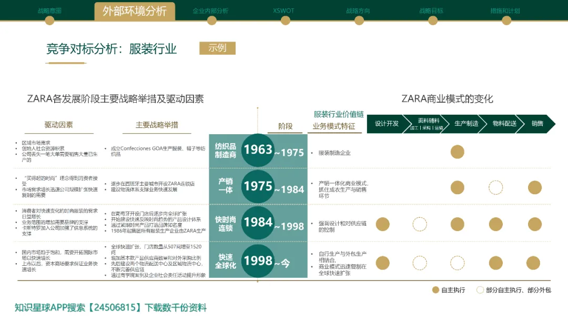The height and width of the screenshot is (320, 568).
Task: Open the 战略方向 tab
Action: click(358, 11)
